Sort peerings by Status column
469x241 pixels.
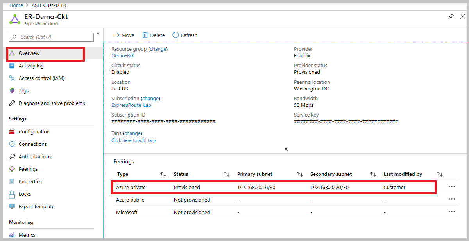(226, 174)
